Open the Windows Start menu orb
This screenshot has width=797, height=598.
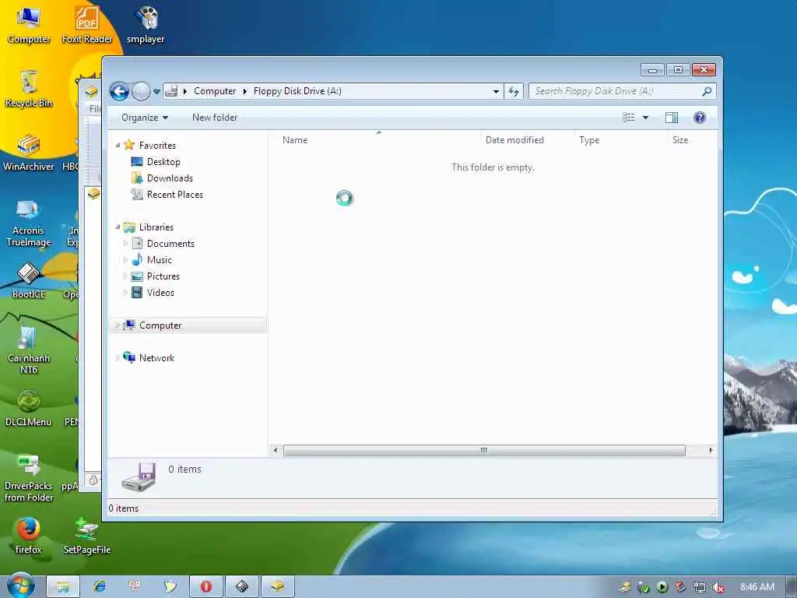(x=21, y=586)
